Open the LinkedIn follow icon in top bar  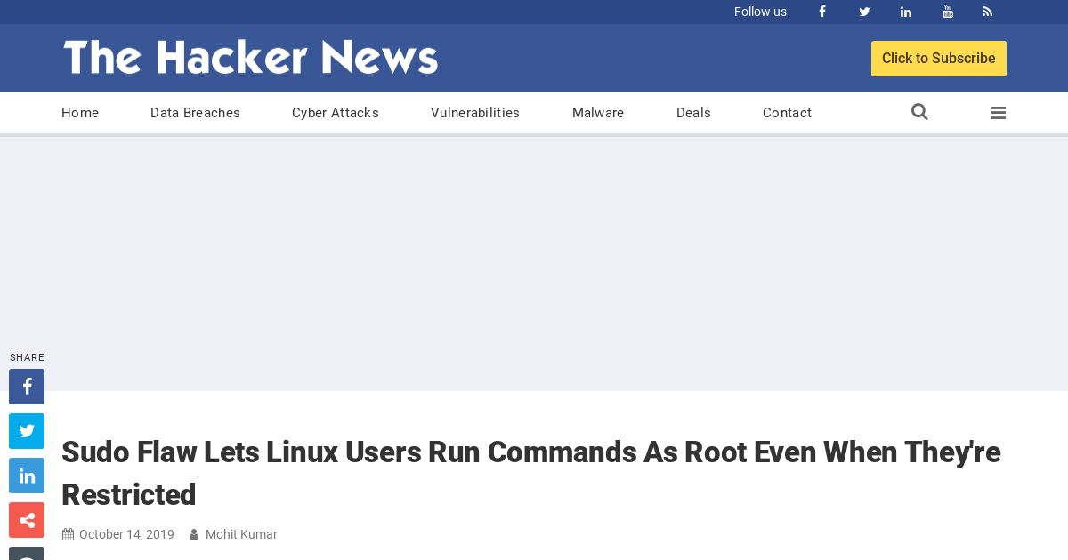906,12
